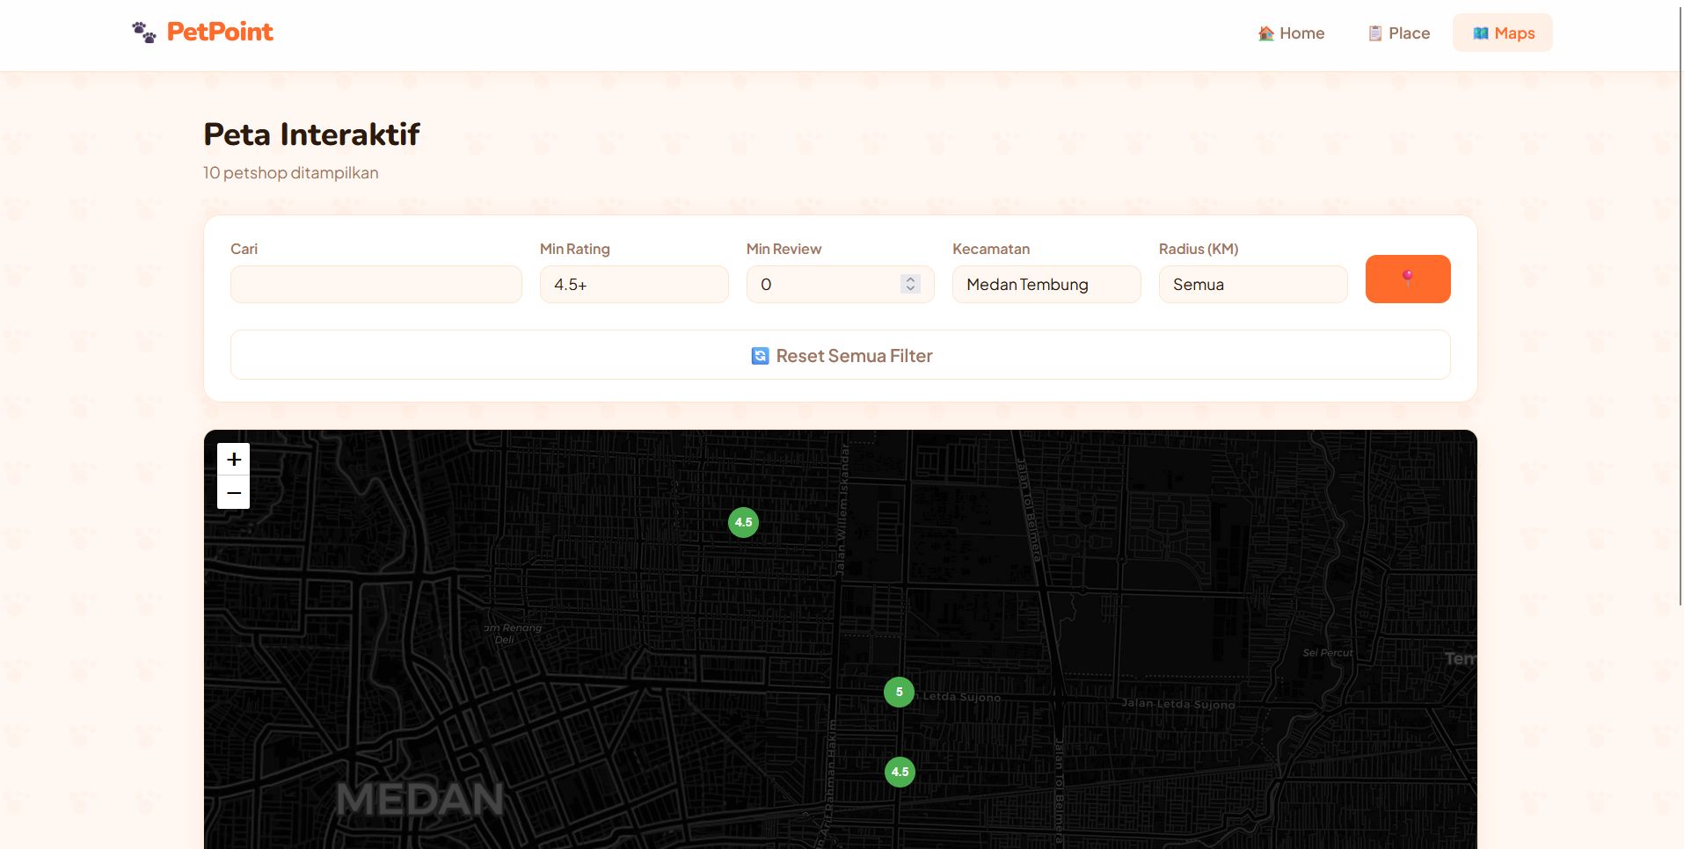Open the Min Rating 4.5+ dropdown
Viewport: 1684px width, 849px height.
(x=634, y=285)
